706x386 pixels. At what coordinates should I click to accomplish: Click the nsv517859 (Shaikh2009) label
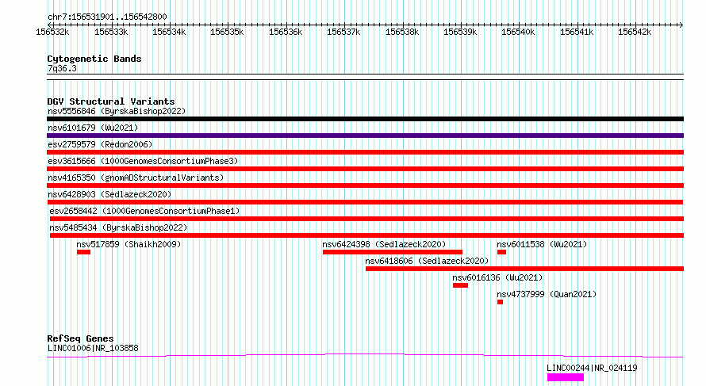(129, 244)
